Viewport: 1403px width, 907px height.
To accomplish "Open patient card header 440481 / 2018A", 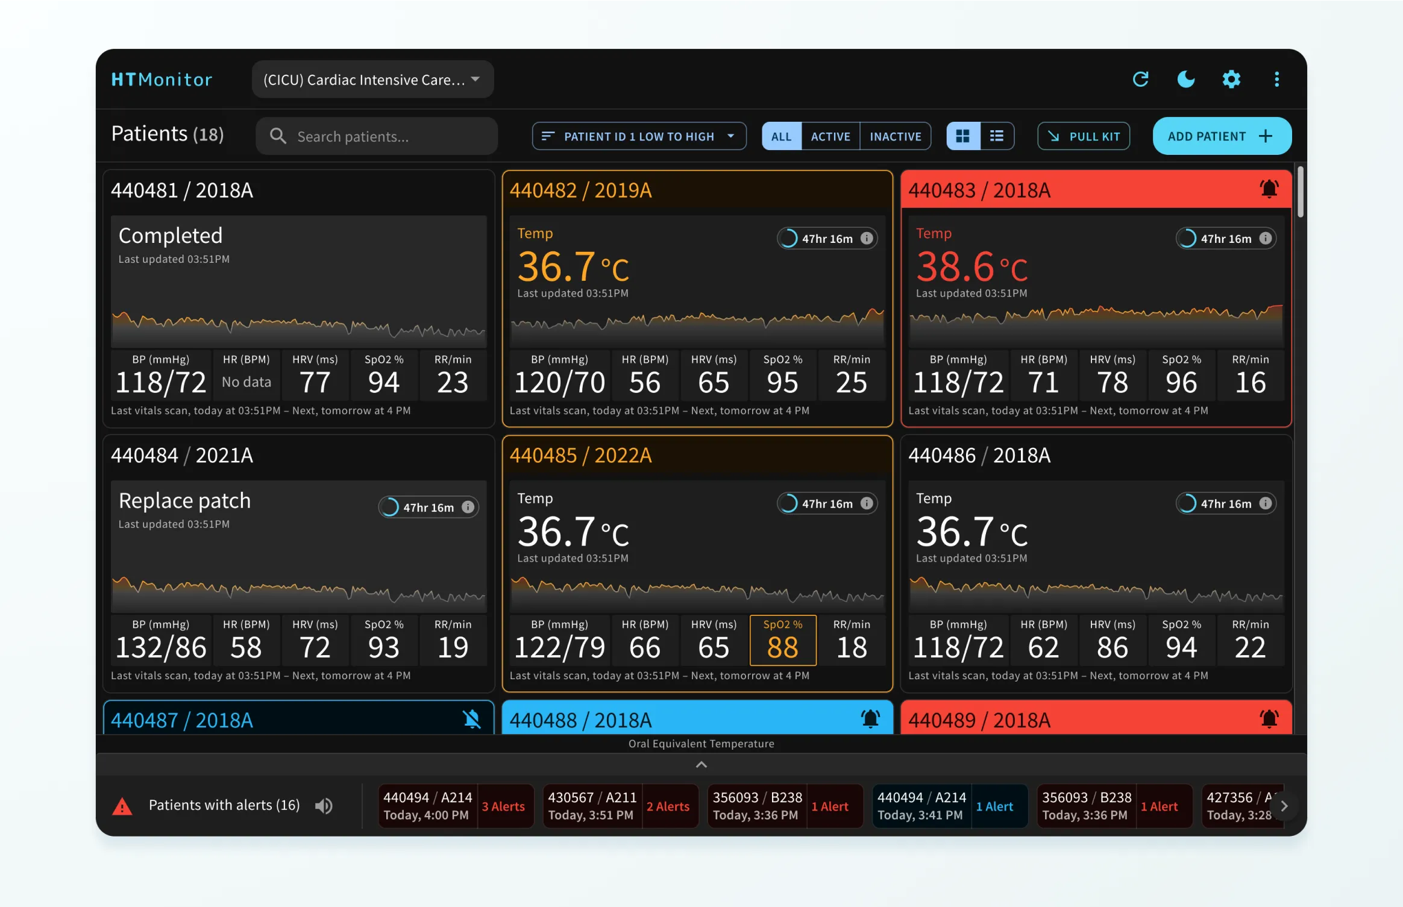I will (x=298, y=190).
